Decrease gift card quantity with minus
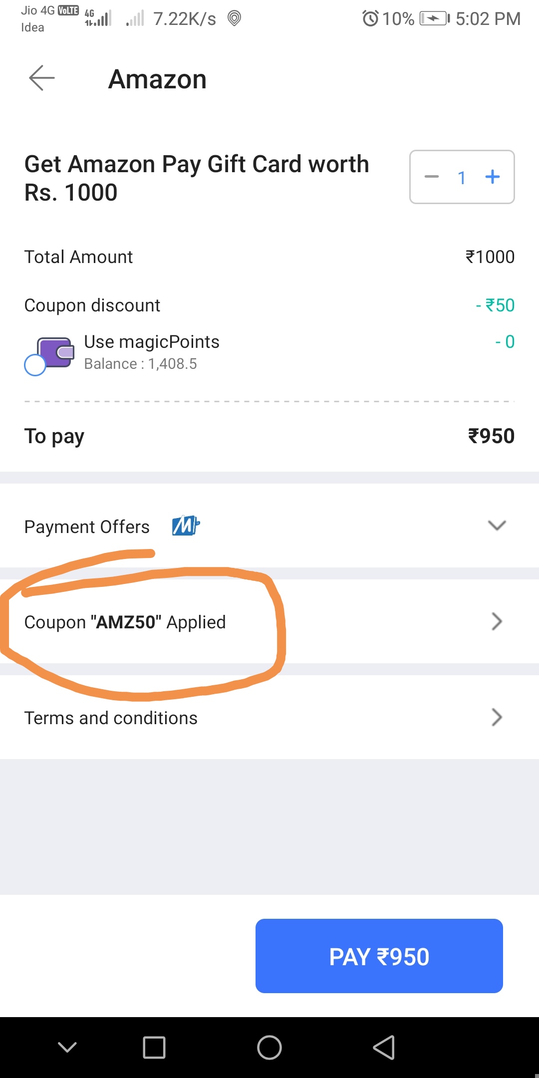Viewport: 539px width, 1078px height. [432, 177]
